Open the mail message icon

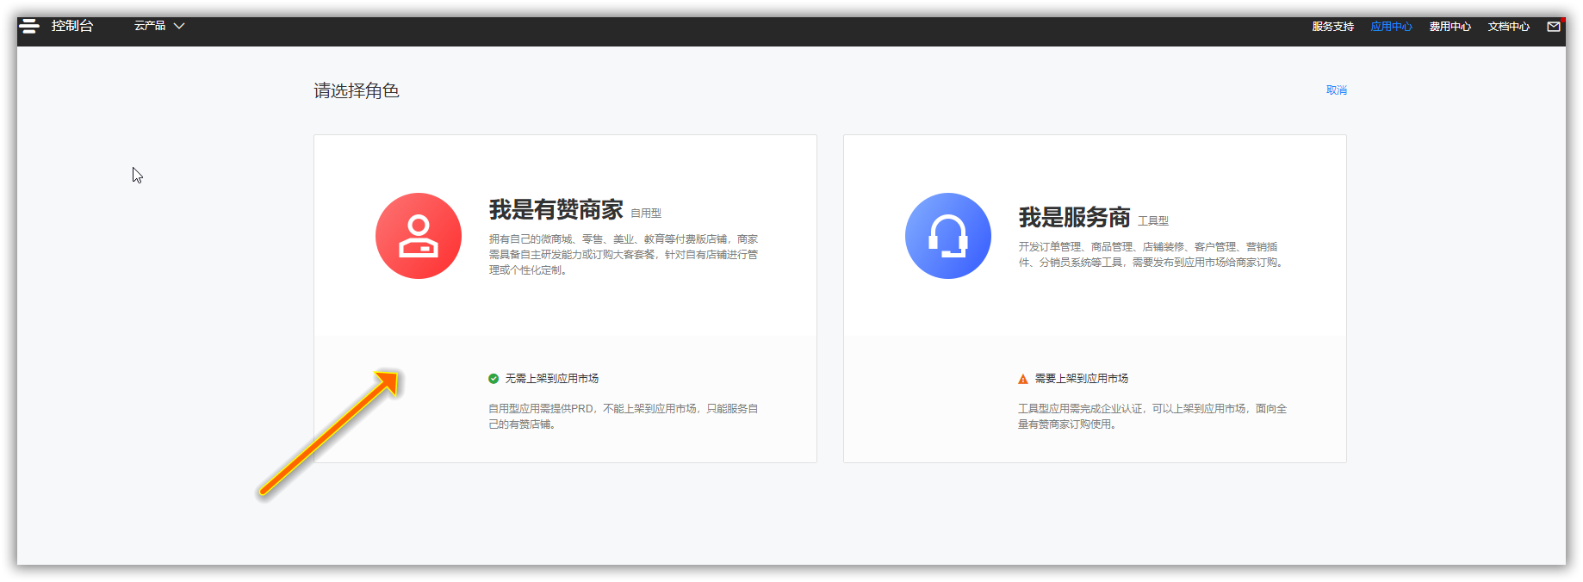[1554, 27]
